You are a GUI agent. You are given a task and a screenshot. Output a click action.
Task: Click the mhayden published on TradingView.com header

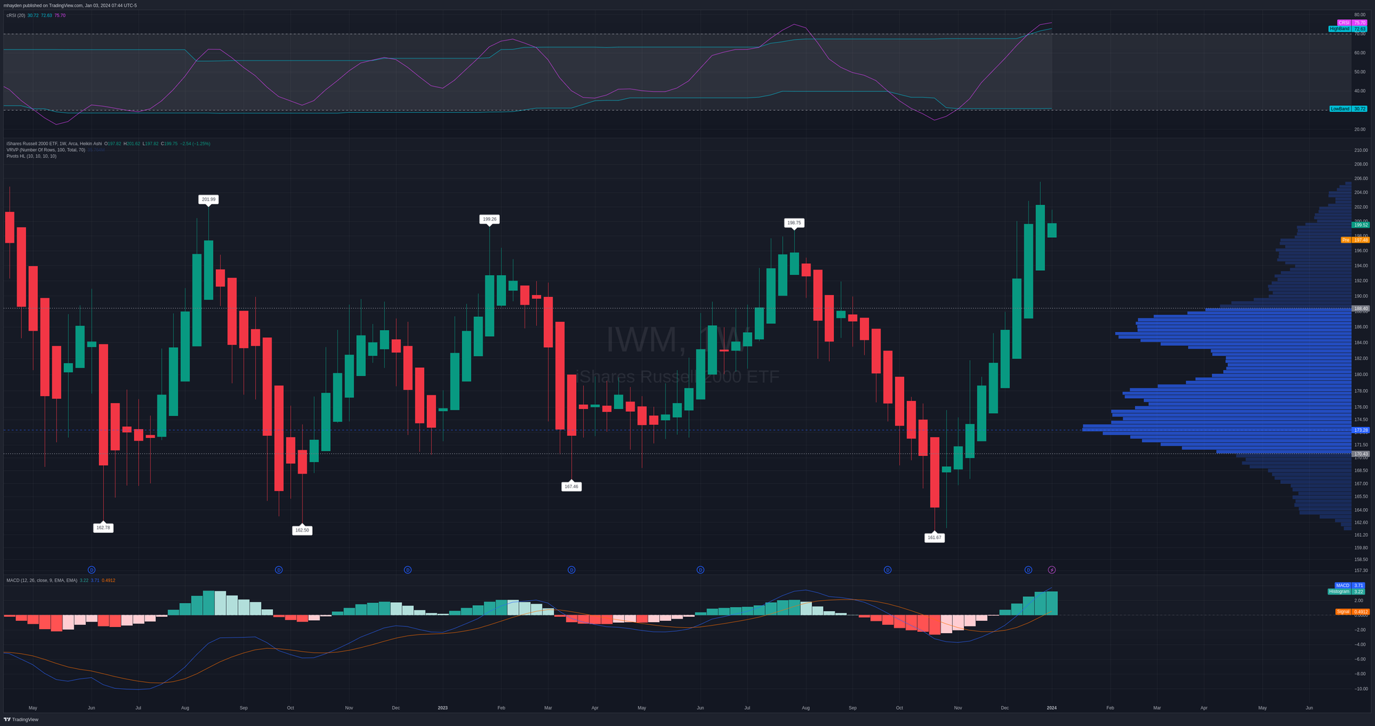click(70, 5)
